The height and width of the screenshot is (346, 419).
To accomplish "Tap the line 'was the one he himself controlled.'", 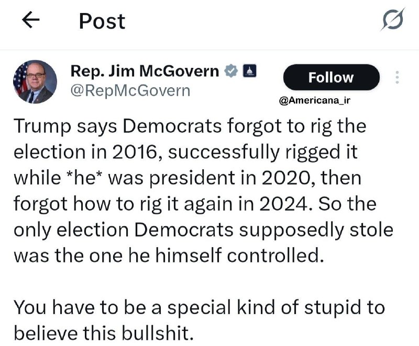I will [169, 256].
